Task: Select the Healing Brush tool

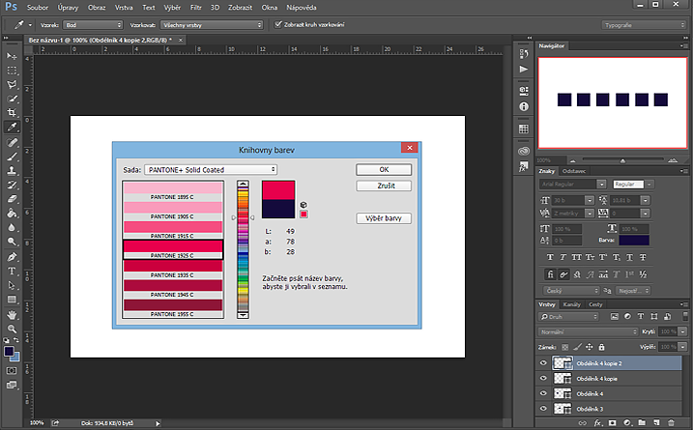Action: (12, 142)
